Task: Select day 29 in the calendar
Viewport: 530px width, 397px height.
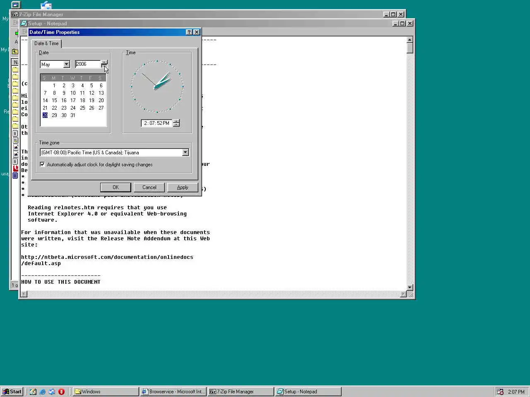Action: (x=54, y=115)
